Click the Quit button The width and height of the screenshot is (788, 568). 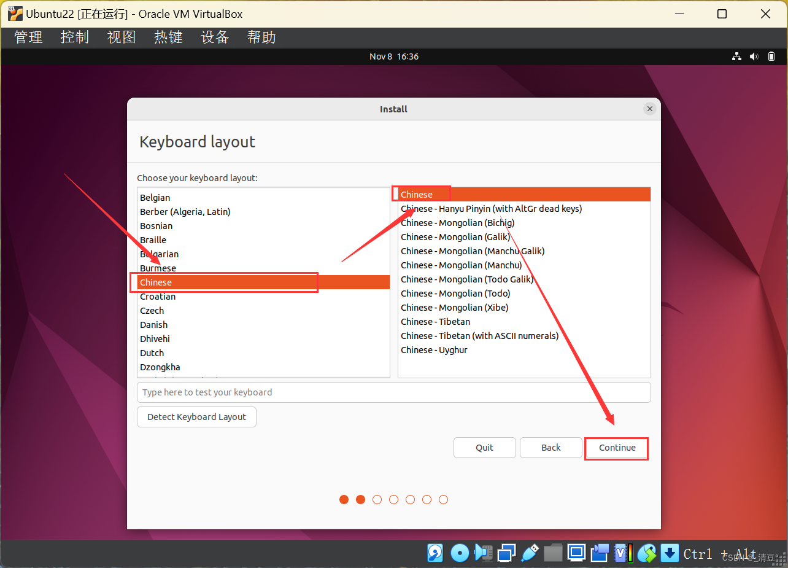pyautogui.click(x=484, y=448)
